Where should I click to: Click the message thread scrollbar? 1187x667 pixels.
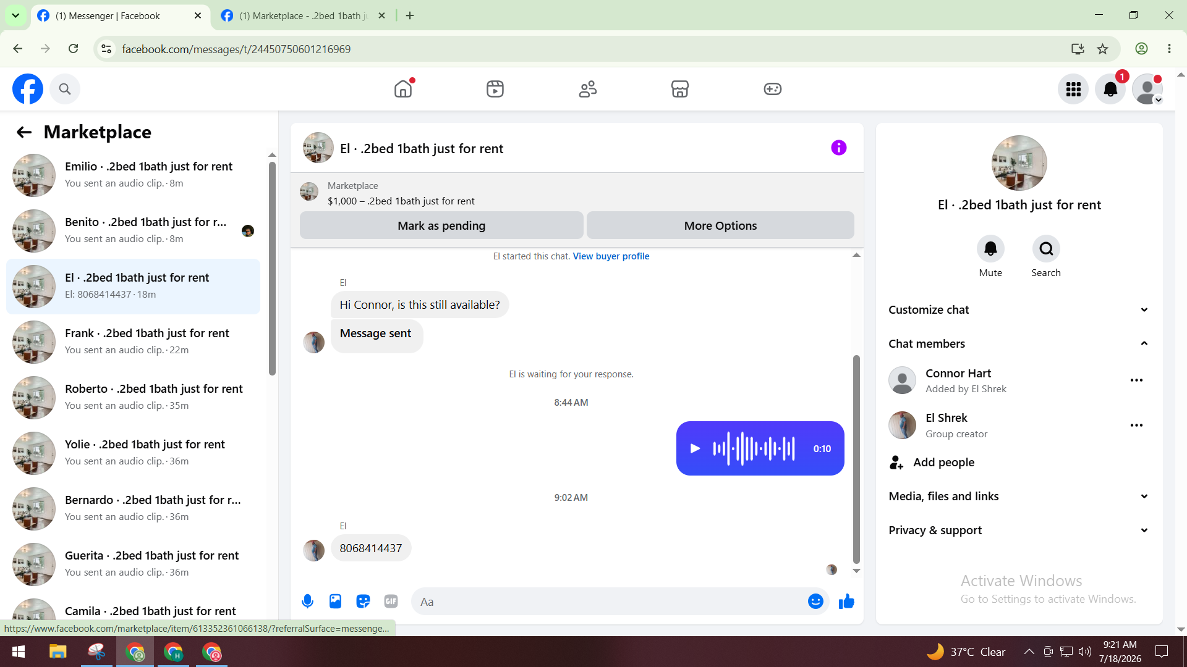click(856, 459)
